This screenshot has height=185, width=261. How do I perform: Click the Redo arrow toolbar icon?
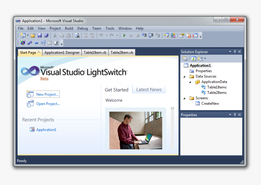(112, 35)
